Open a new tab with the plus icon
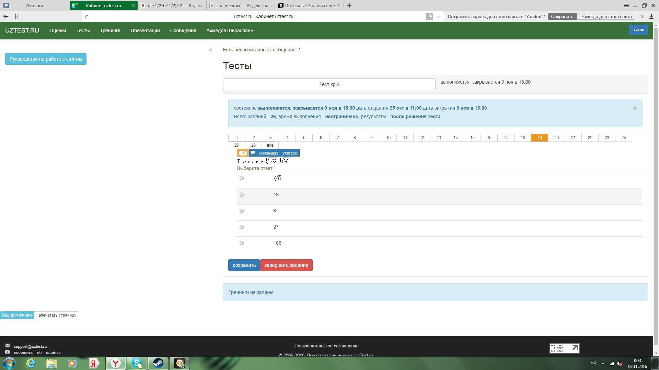 point(349,5)
